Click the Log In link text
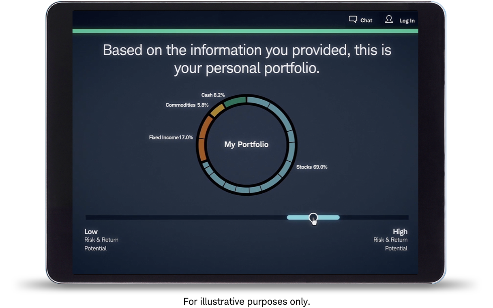The width and height of the screenshot is (493, 308). coord(407,21)
